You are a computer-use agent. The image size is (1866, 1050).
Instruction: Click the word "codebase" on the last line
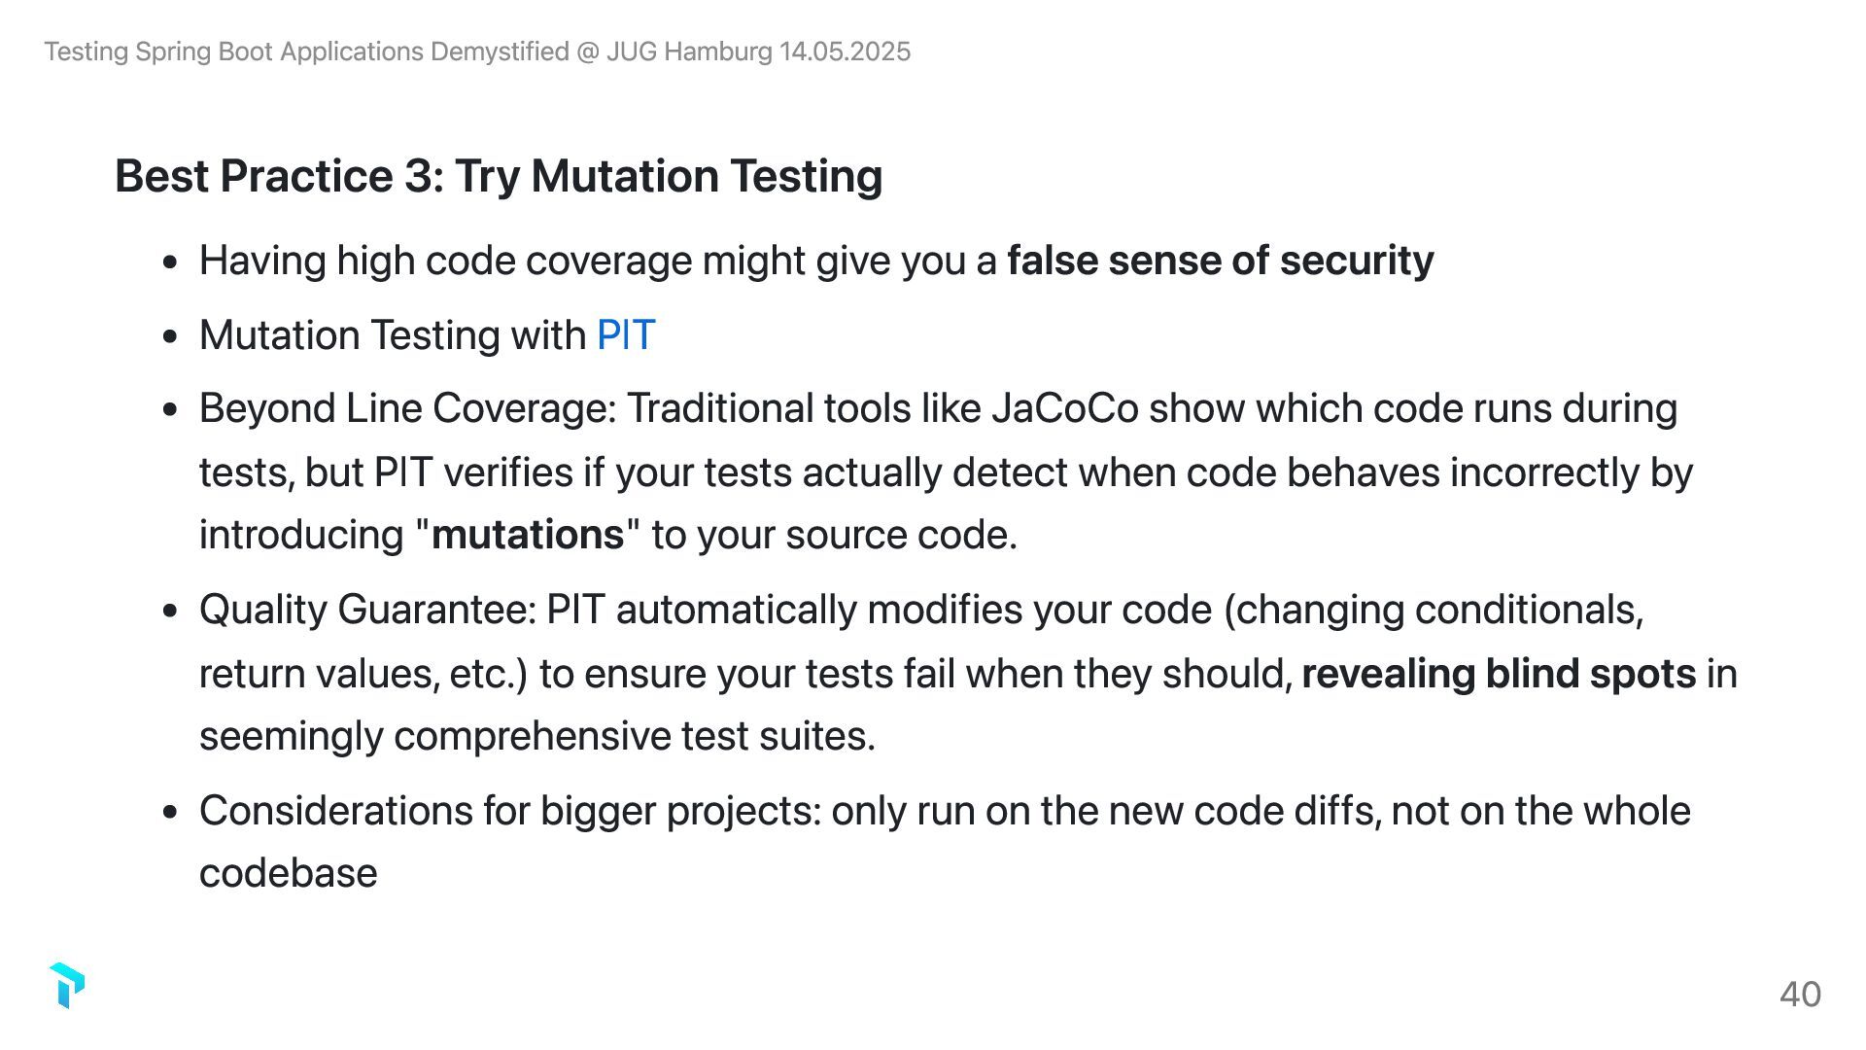pyautogui.click(x=289, y=873)
